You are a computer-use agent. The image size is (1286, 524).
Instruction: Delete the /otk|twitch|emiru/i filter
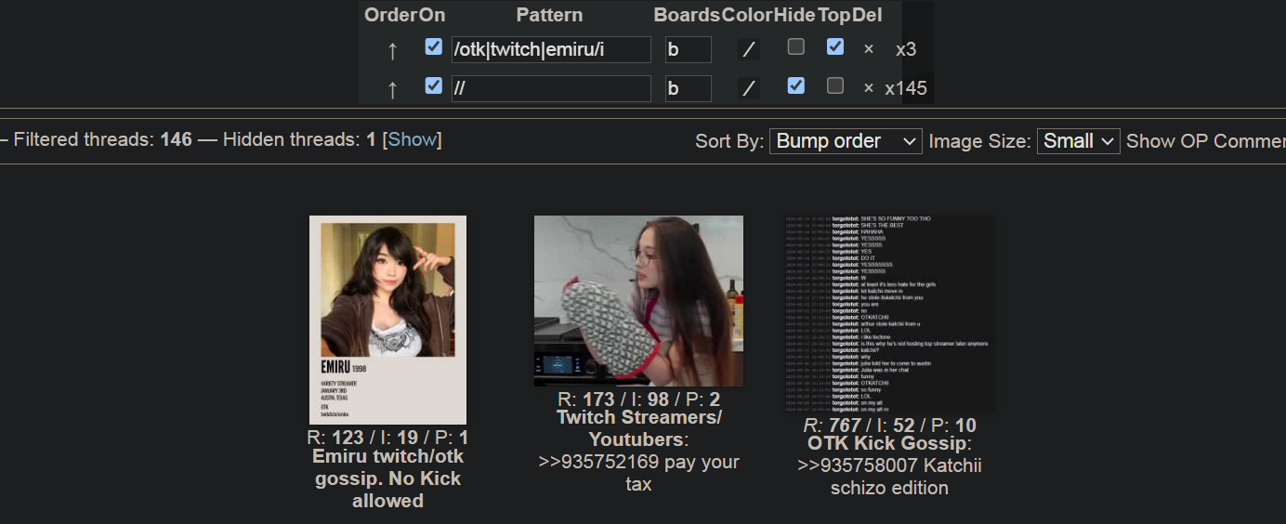[869, 49]
